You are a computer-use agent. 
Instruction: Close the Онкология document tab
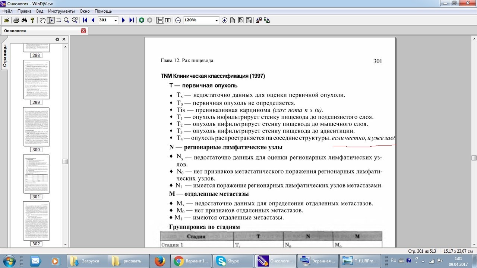coord(83,31)
